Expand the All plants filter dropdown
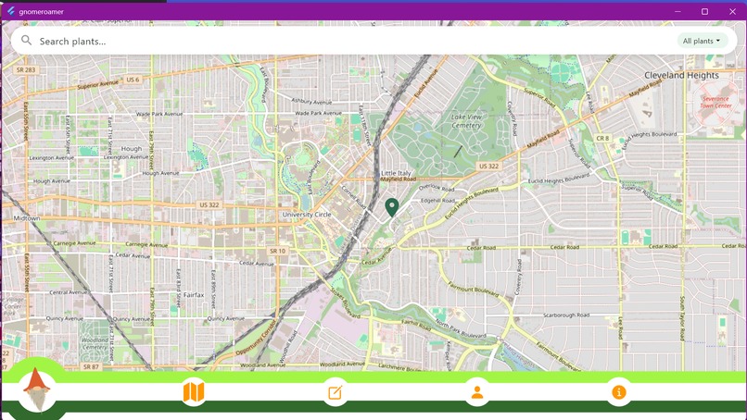Screen dimensions: 747x420 coord(703,41)
